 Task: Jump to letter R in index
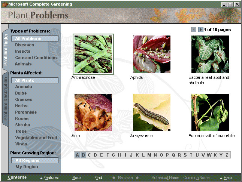point(179,155)
